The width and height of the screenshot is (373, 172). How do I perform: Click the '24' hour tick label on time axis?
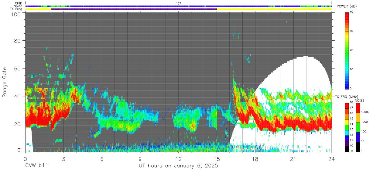click(x=332, y=159)
